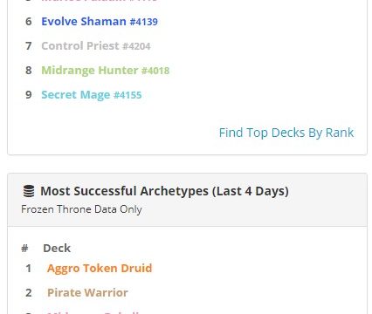Click the stacked database icon beside Most Successful Archetypes

click(x=29, y=191)
